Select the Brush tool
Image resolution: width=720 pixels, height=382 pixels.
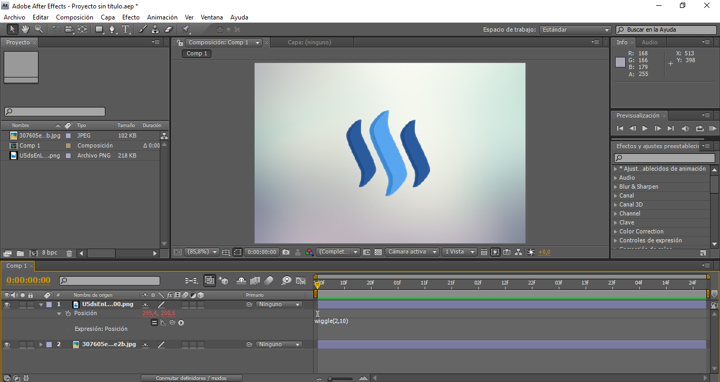point(143,30)
